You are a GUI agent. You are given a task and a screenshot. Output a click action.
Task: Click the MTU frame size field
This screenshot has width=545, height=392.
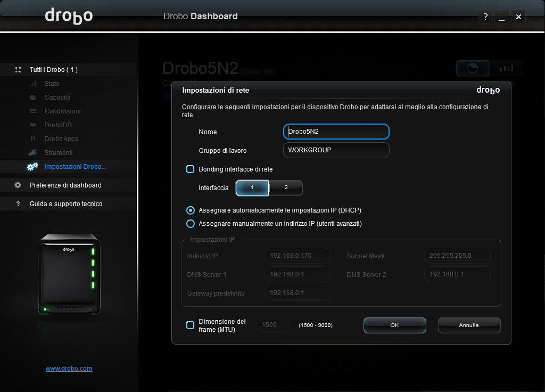(272, 325)
